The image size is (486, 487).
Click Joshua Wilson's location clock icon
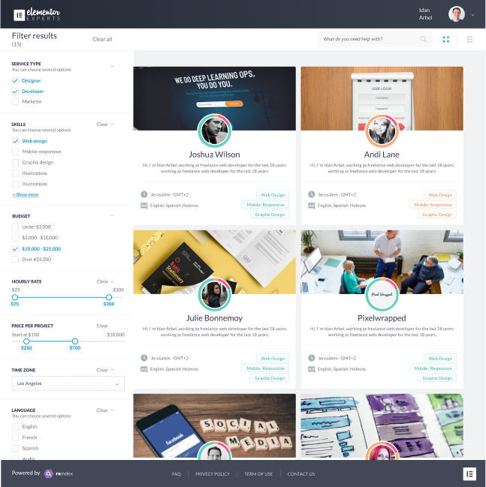pyautogui.click(x=144, y=194)
